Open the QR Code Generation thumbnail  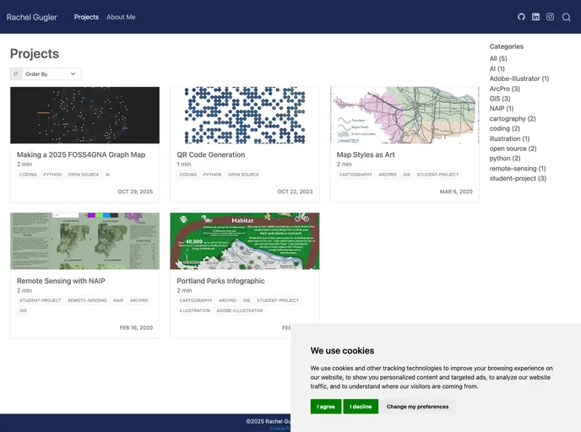pyautogui.click(x=244, y=115)
